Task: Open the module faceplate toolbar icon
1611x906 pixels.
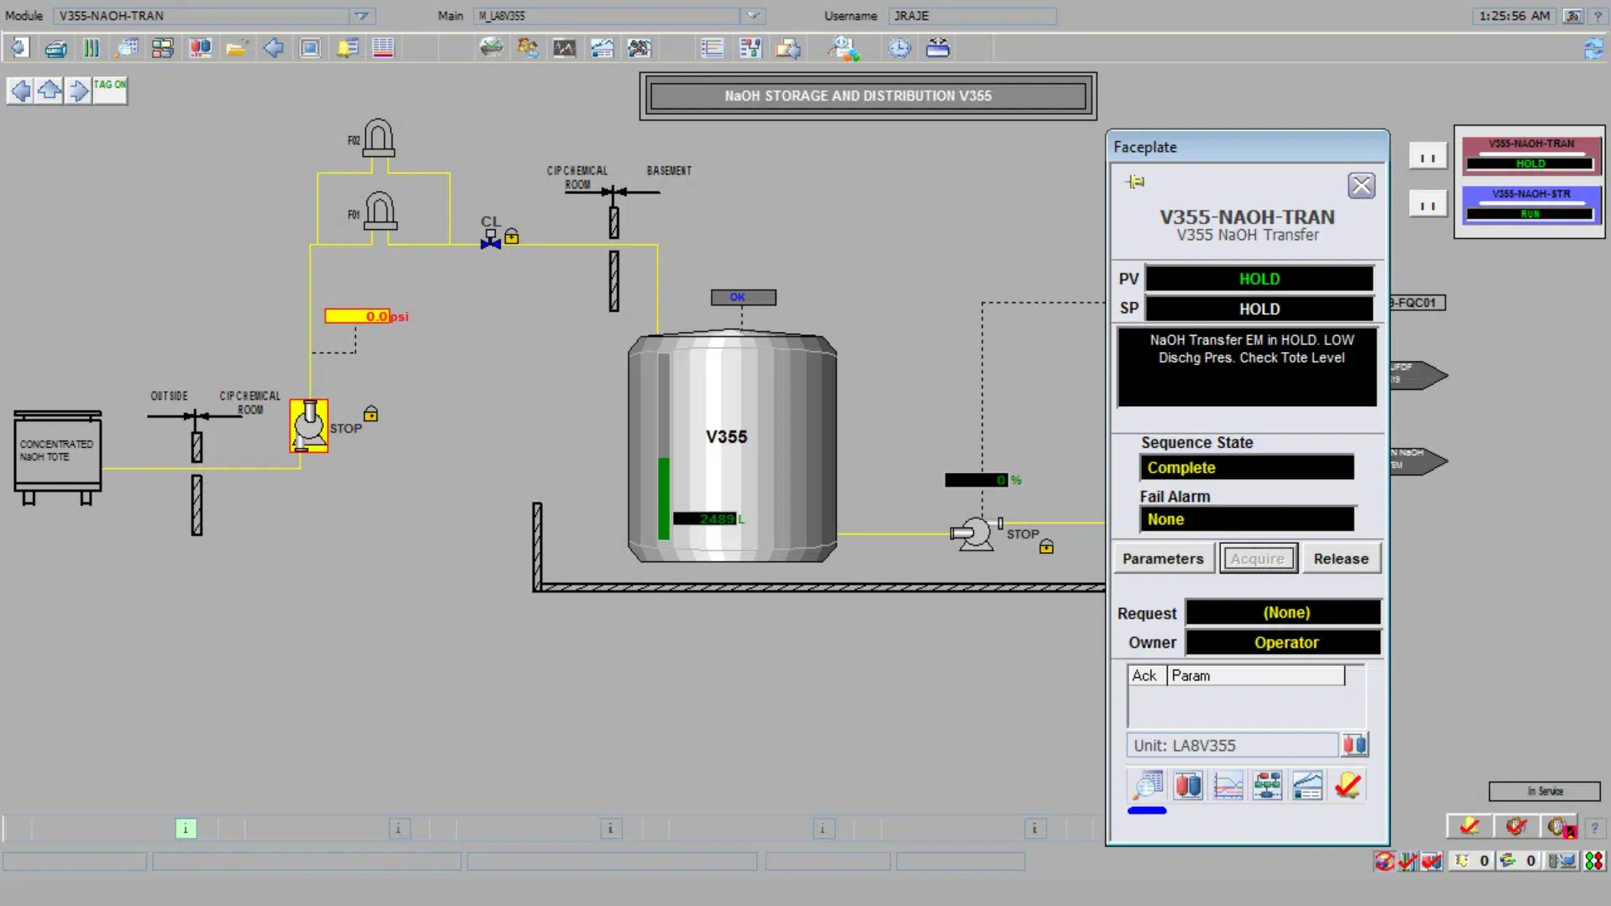Action: click(x=127, y=48)
